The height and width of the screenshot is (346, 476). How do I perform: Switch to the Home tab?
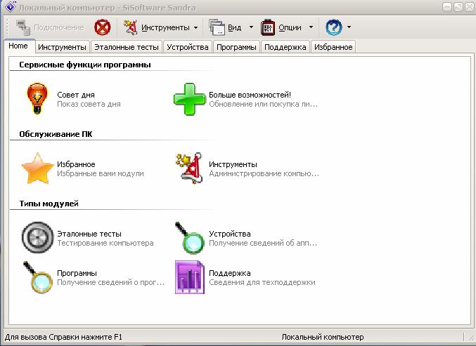pos(20,46)
